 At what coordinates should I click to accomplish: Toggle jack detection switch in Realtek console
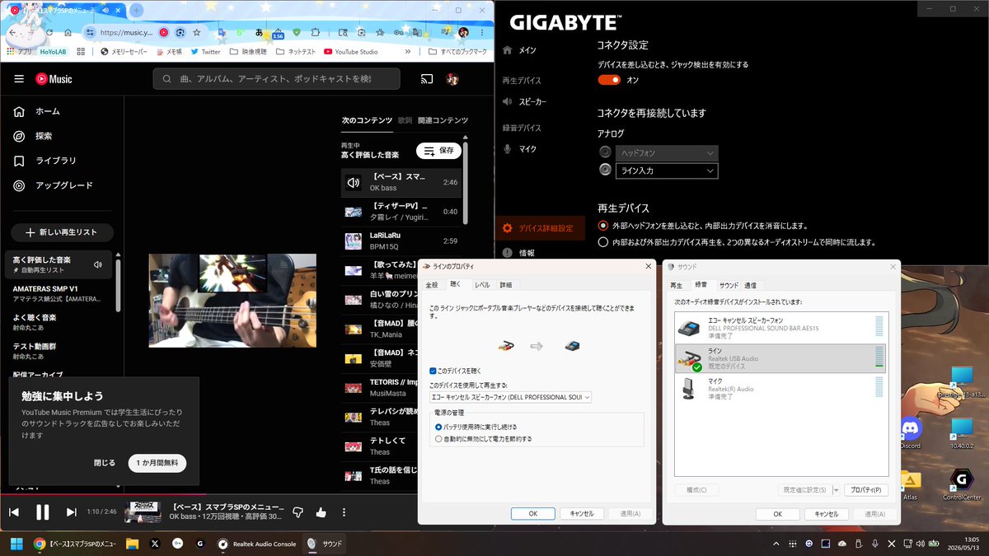609,80
